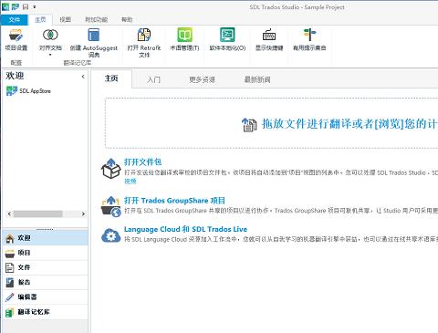Click Language Cloud 和 SDL Trados Live link
This screenshot has height=333, width=438.
[185, 229]
